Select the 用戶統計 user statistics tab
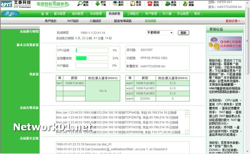 [50, 21]
